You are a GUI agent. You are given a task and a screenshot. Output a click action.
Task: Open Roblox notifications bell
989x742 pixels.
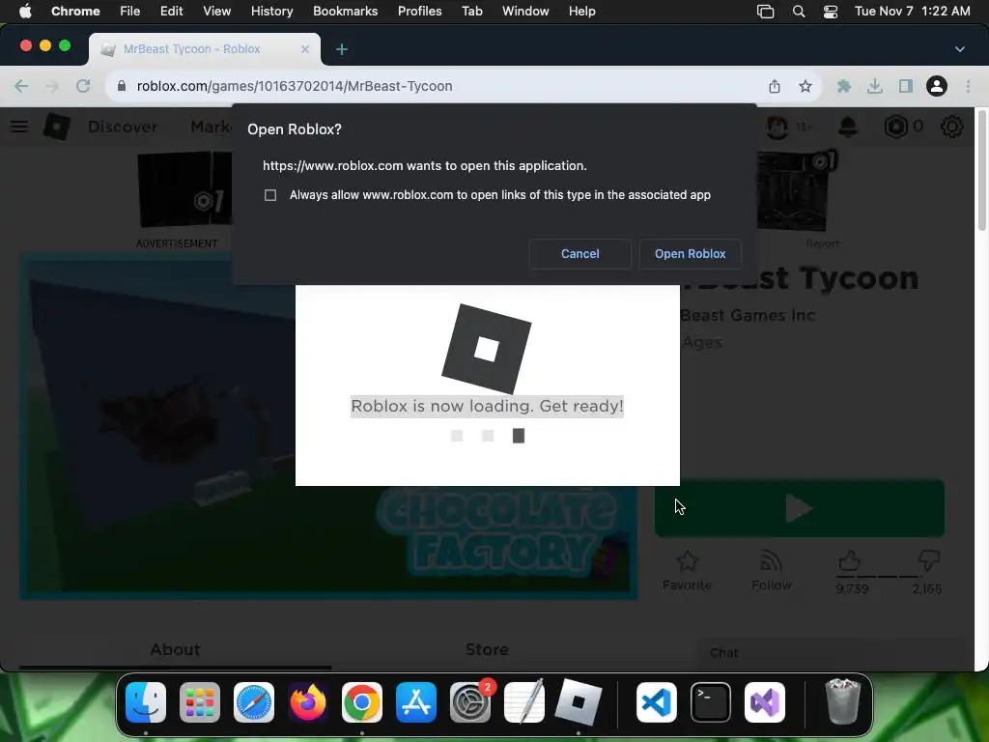(848, 127)
